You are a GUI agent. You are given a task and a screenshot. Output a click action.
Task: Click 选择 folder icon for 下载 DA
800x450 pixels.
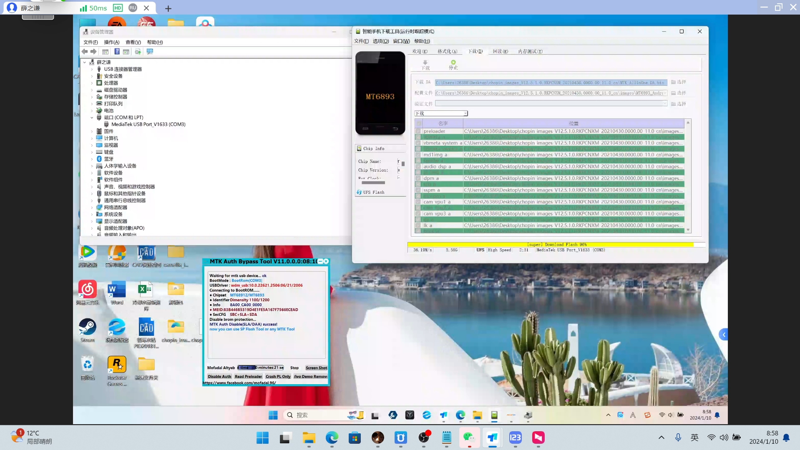[x=673, y=82]
